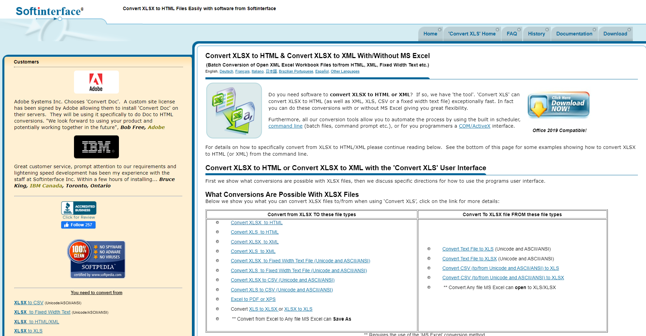
Task: Open the History tab
Action: coord(536,34)
